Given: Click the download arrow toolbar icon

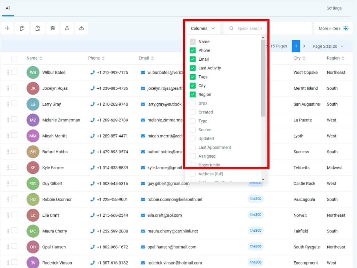Looking at the screenshot, I should point(81,28).
